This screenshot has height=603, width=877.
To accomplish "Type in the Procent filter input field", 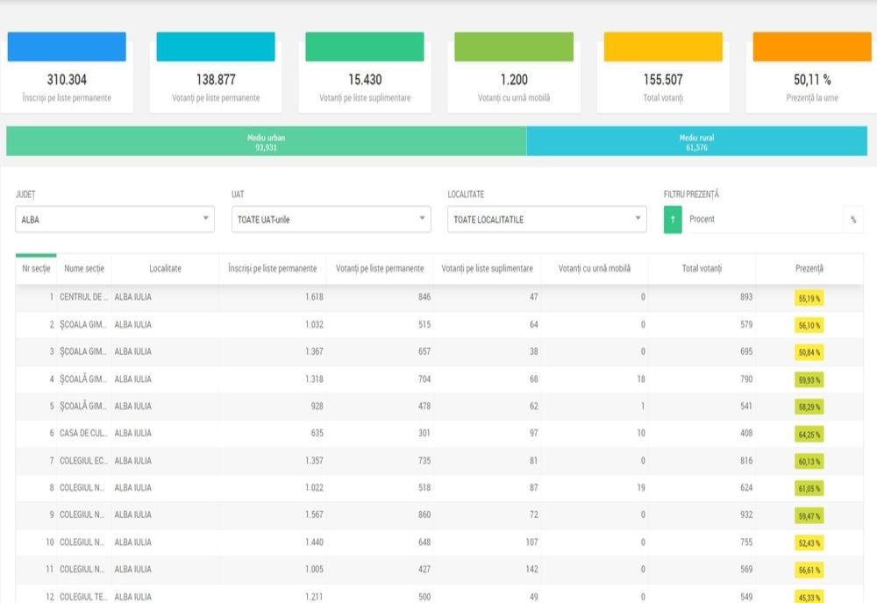I will coord(763,219).
